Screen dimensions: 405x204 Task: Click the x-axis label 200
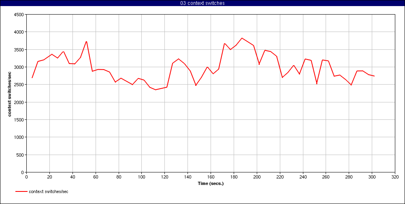[x=257, y=177]
